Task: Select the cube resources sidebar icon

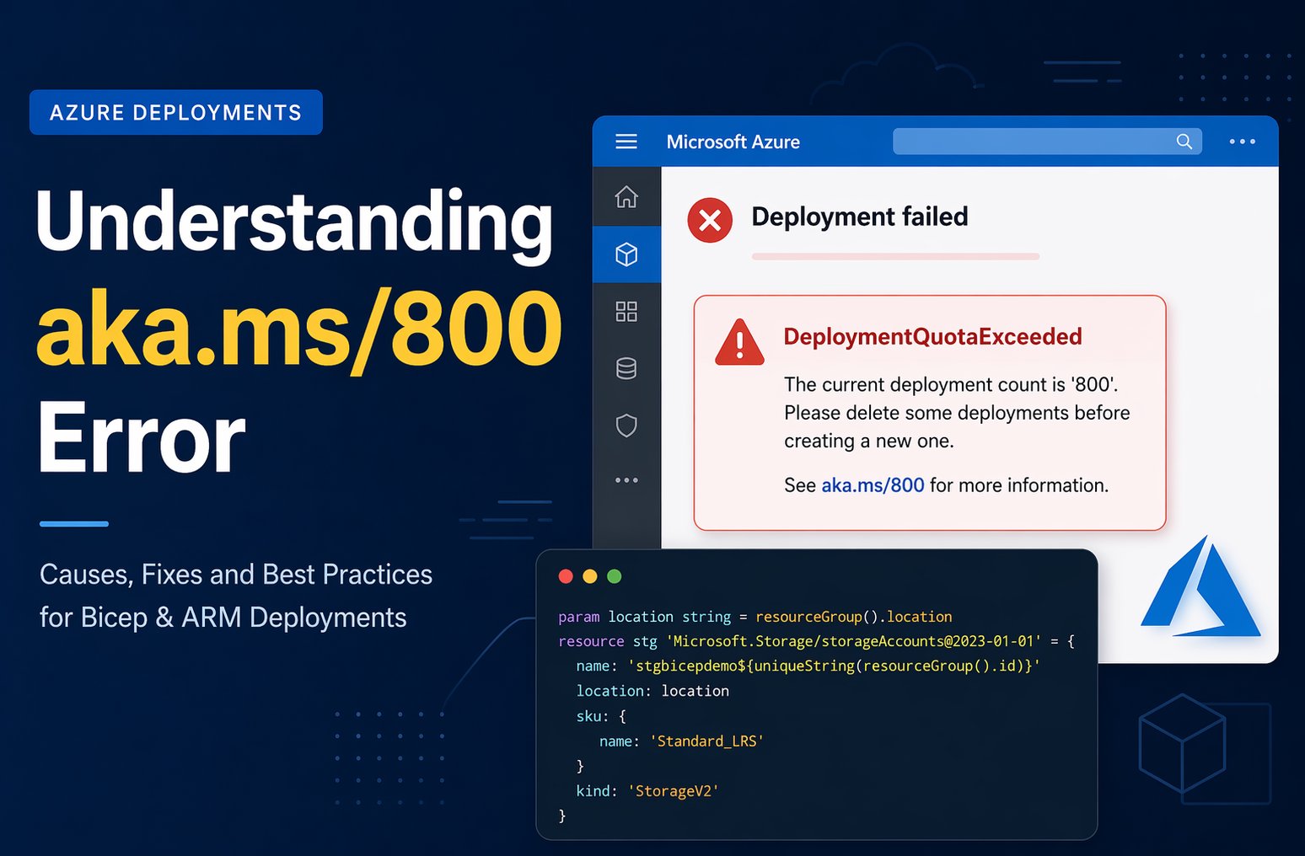Action: pos(626,254)
